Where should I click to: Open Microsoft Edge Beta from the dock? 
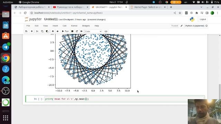(x=6, y=80)
